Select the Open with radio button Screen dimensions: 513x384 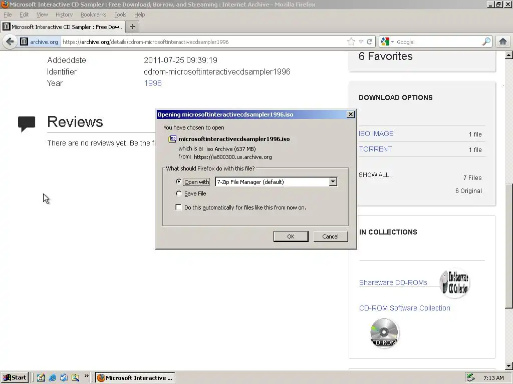coord(179,181)
